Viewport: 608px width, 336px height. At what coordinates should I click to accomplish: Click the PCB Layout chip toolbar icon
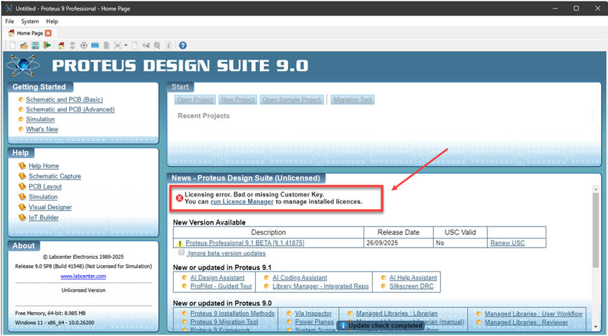click(x=84, y=46)
